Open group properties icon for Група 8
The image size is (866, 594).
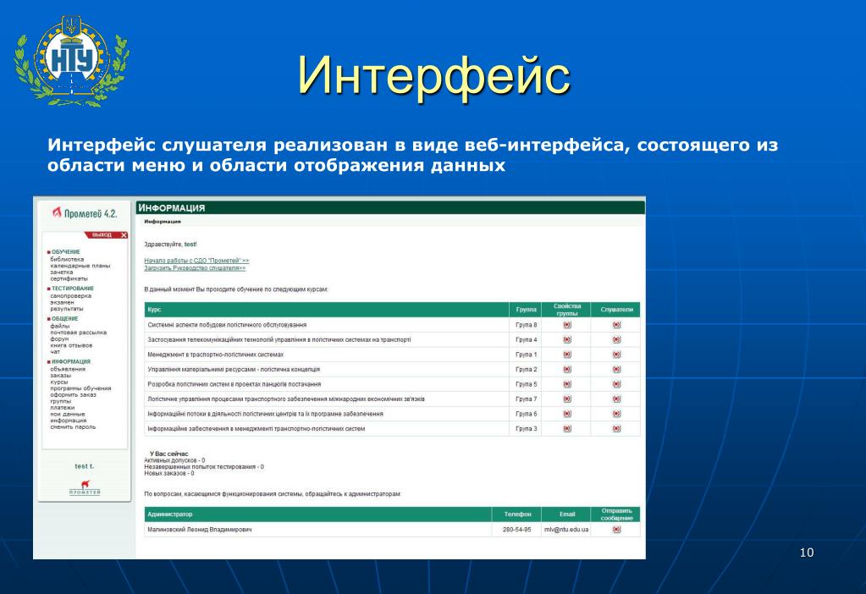567,325
